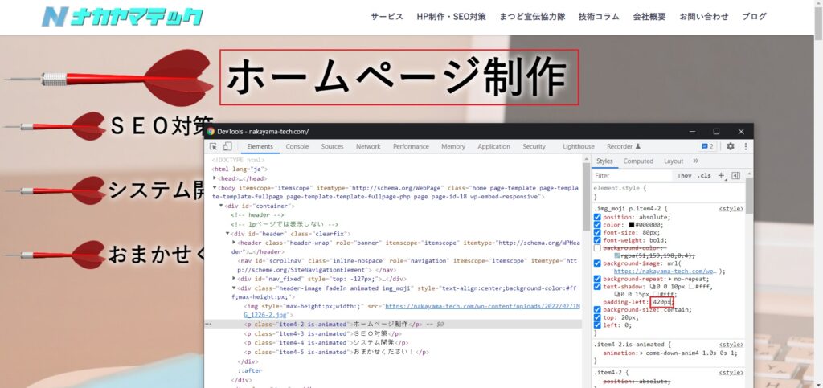Uncheck the color: #000000 declaration
823x388 pixels.
pos(597,225)
